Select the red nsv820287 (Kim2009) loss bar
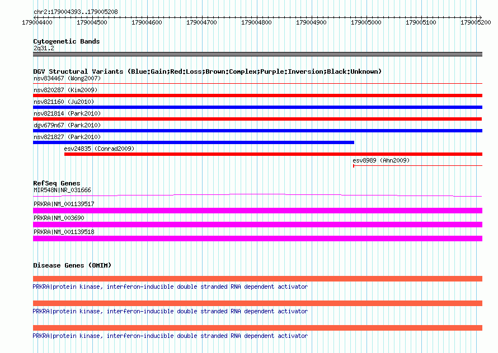 click(x=257, y=96)
